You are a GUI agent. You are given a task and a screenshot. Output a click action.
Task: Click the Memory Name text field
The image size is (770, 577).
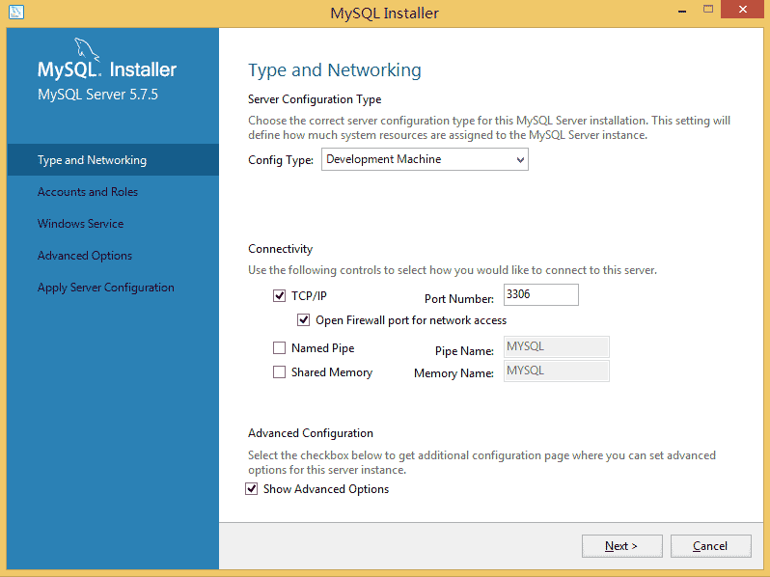[556, 371]
